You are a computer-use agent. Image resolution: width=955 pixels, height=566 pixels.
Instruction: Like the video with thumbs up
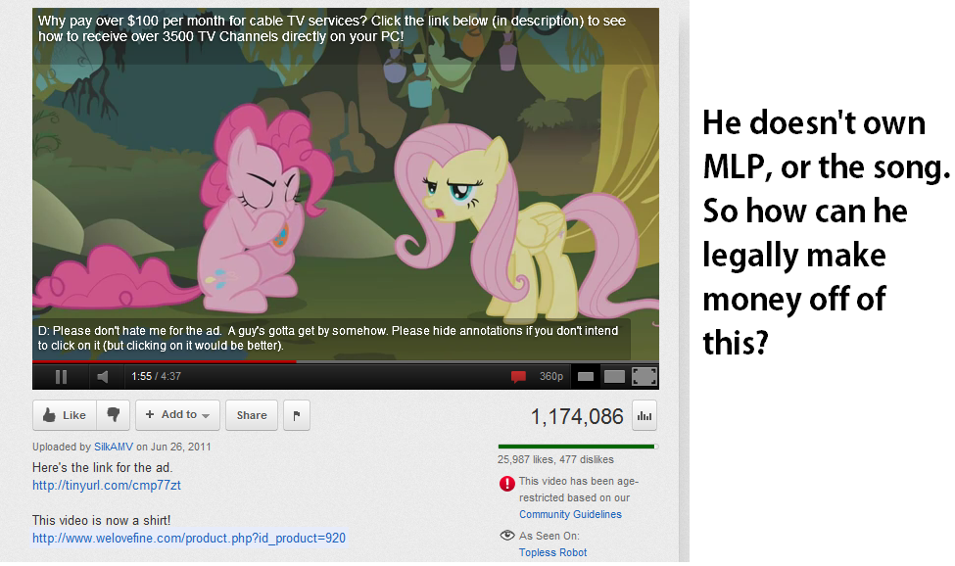point(65,415)
